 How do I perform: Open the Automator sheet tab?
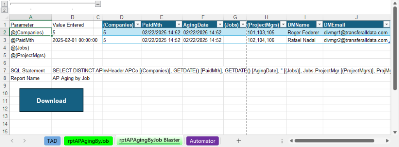coord(202,141)
